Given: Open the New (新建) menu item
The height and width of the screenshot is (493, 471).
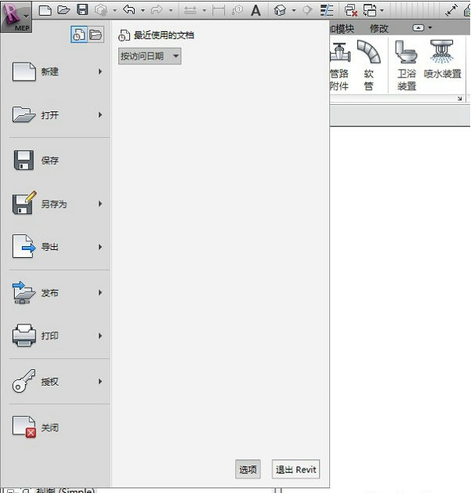Looking at the screenshot, I should [57, 71].
